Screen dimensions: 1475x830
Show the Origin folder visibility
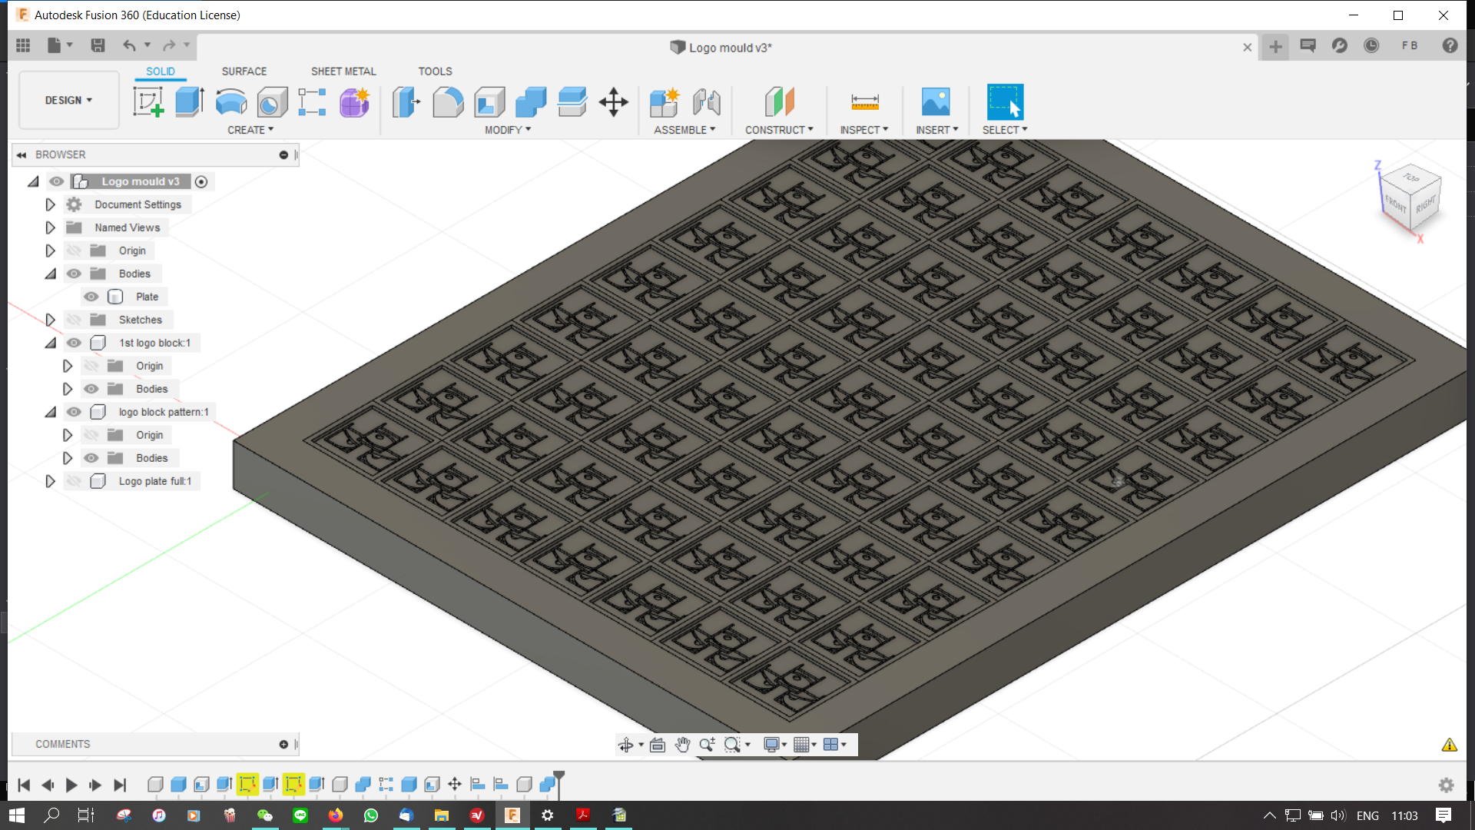(x=74, y=251)
